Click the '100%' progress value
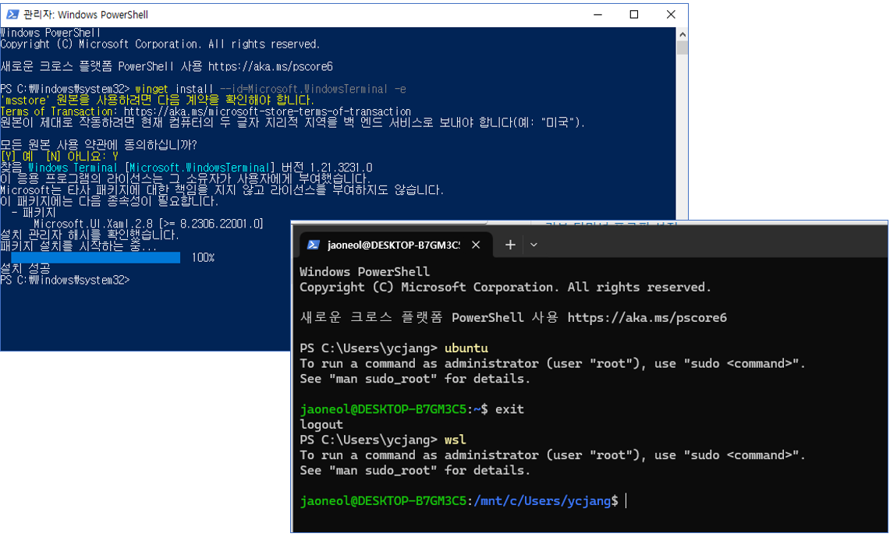The image size is (890, 537). pyautogui.click(x=204, y=258)
